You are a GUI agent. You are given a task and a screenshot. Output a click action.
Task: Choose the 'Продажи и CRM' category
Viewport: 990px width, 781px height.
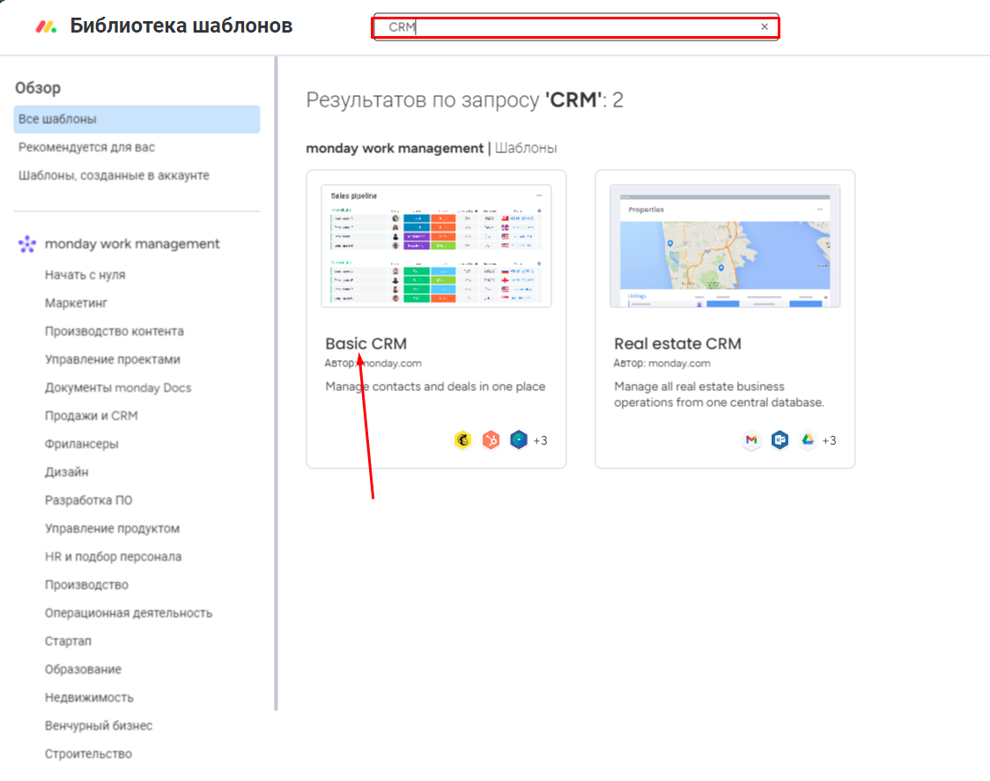(x=92, y=416)
